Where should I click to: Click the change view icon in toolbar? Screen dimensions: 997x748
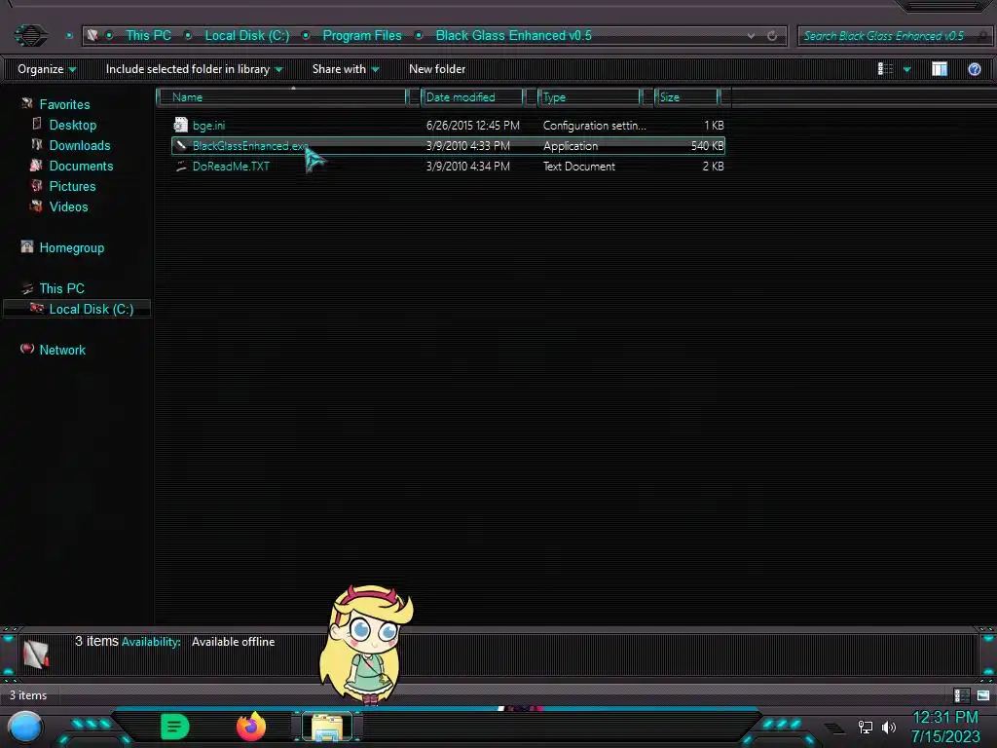point(885,69)
